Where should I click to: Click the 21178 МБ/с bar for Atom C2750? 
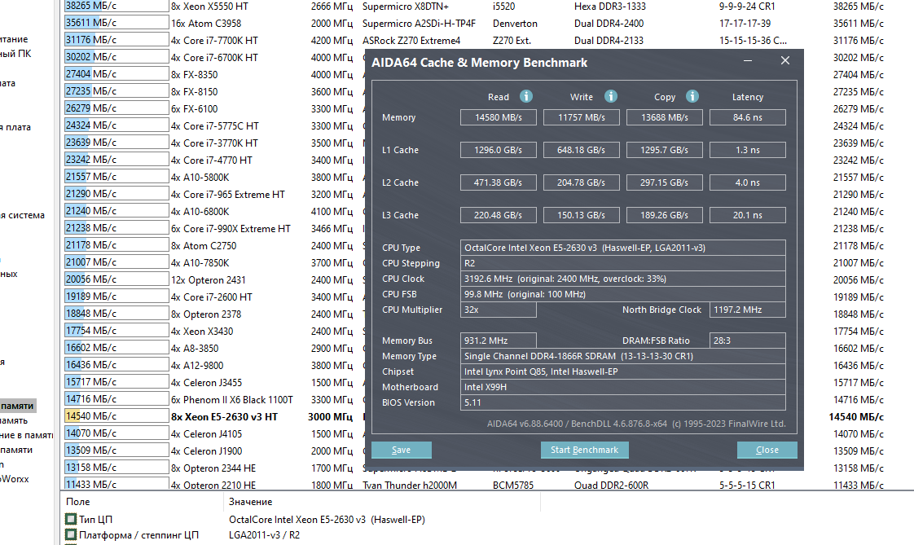coord(116,245)
